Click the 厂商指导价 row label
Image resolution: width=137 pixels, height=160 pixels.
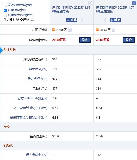tap(40, 30)
